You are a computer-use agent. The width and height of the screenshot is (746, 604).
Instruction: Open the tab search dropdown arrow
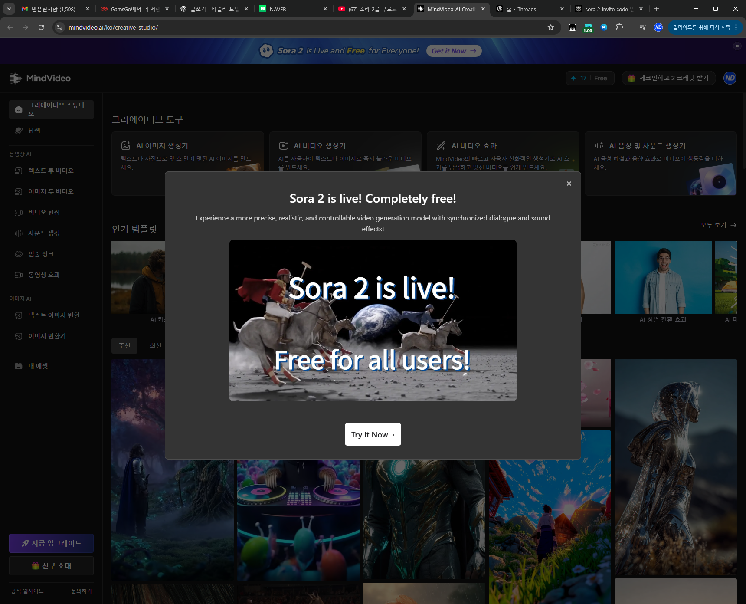[9, 9]
